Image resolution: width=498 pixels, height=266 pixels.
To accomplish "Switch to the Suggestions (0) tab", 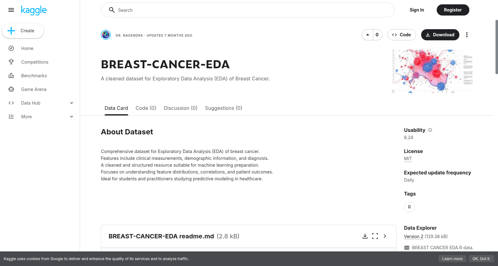I will tap(223, 108).
